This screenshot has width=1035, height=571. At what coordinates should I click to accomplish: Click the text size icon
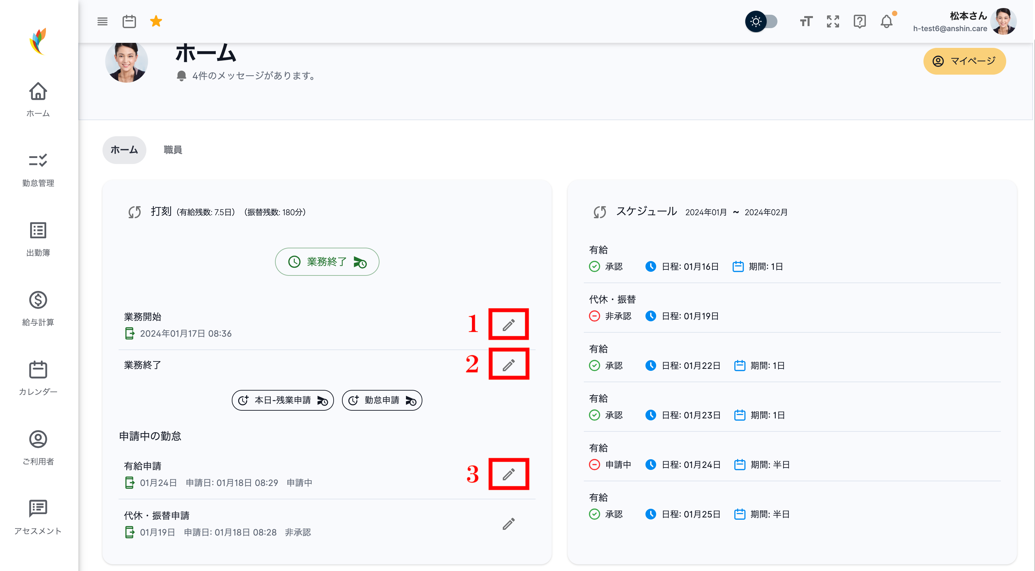(806, 21)
